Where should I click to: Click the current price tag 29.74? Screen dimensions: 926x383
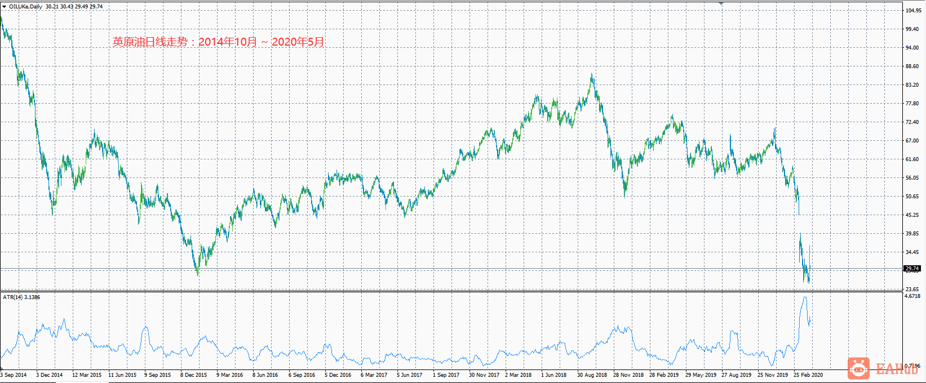912,269
